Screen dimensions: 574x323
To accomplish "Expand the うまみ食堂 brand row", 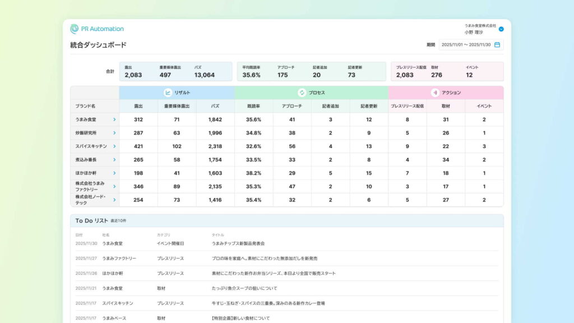I will click(x=114, y=119).
